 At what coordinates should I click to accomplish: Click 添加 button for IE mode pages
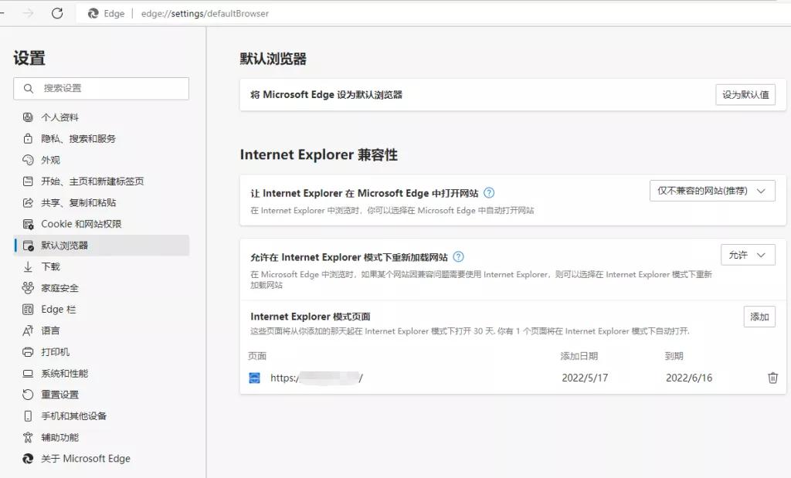(759, 317)
